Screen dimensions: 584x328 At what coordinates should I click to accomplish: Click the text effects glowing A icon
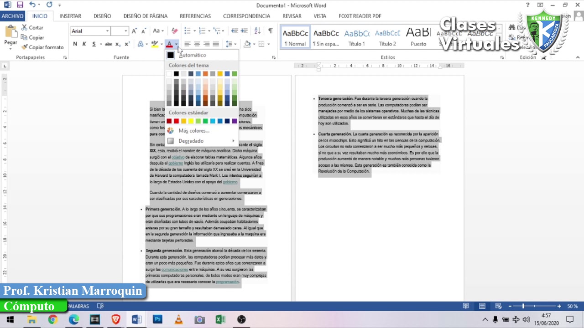[140, 44]
